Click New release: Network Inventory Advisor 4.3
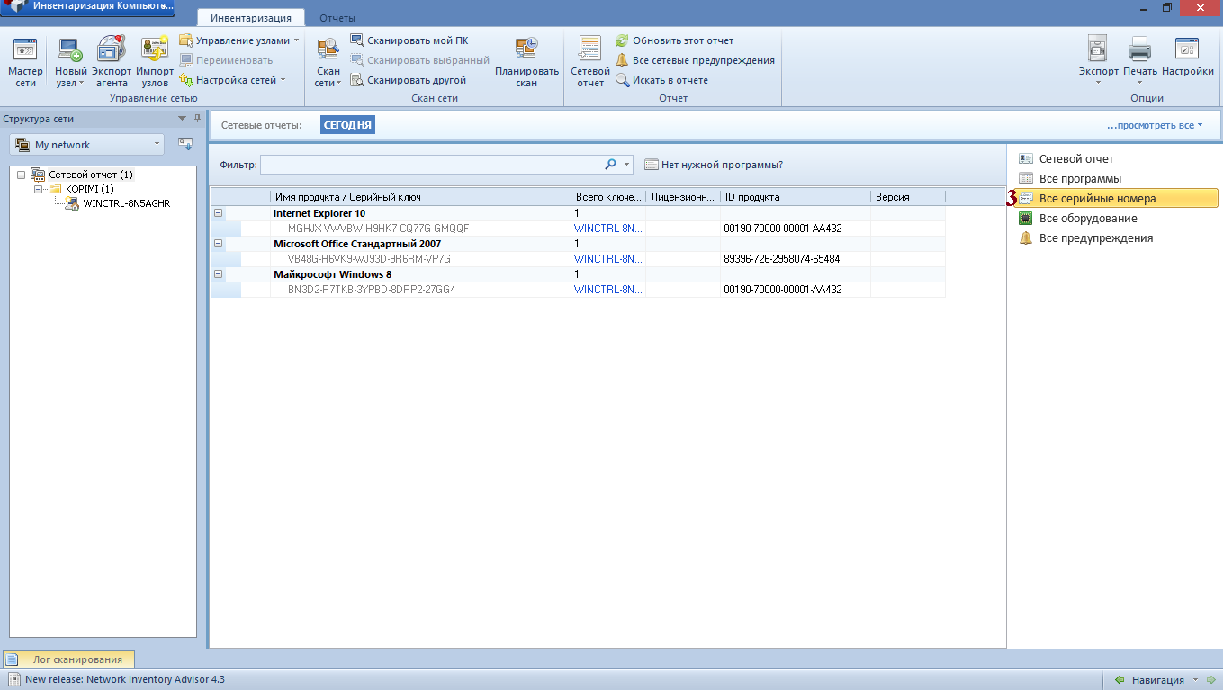 coord(125,679)
